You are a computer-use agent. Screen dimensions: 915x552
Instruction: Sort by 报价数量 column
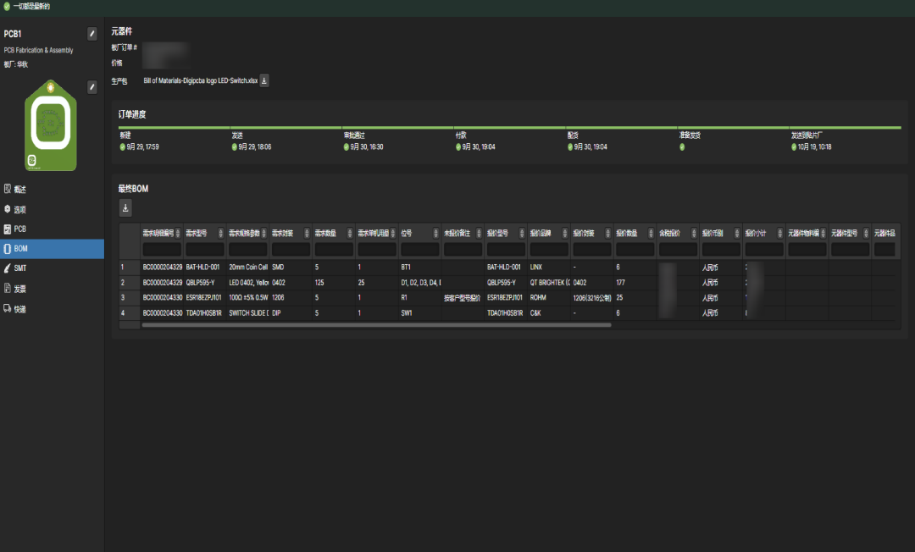651,233
